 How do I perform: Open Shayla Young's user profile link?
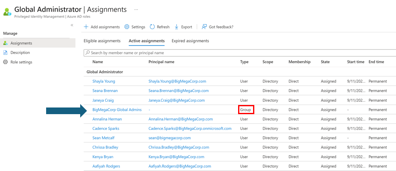pos(103,81)
